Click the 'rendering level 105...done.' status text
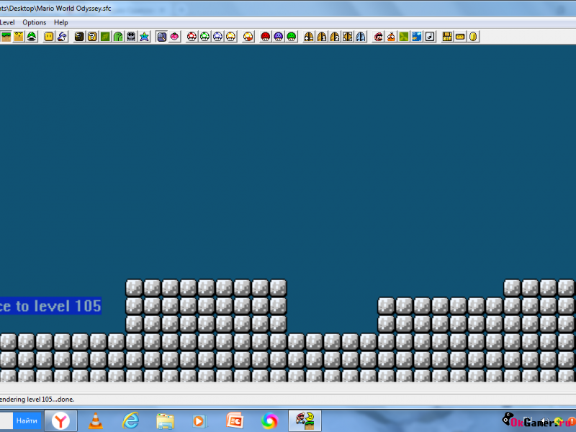 [37, 400]
